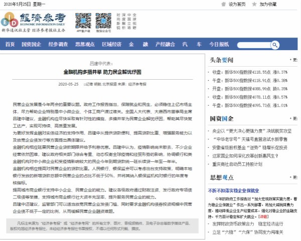The width and height of the screenshot is (301, 241).
Task: Go to 产经融合 section
Action: click(x=165, y=44)
